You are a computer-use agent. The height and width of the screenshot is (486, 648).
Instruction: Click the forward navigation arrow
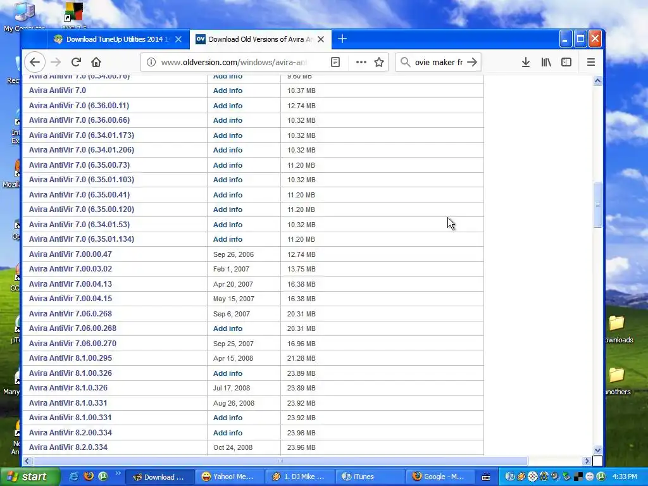point(56,63)
